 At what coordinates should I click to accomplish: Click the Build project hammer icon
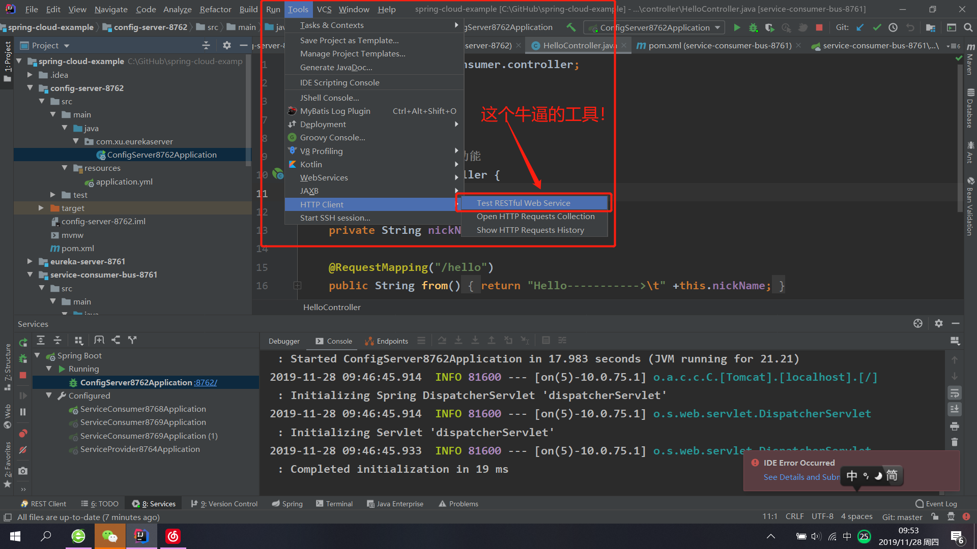[x=571, y=27]
